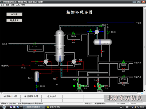Click the Windows Start orb
This screenshot has height=109, width=146.
click(x=4, y=107)
